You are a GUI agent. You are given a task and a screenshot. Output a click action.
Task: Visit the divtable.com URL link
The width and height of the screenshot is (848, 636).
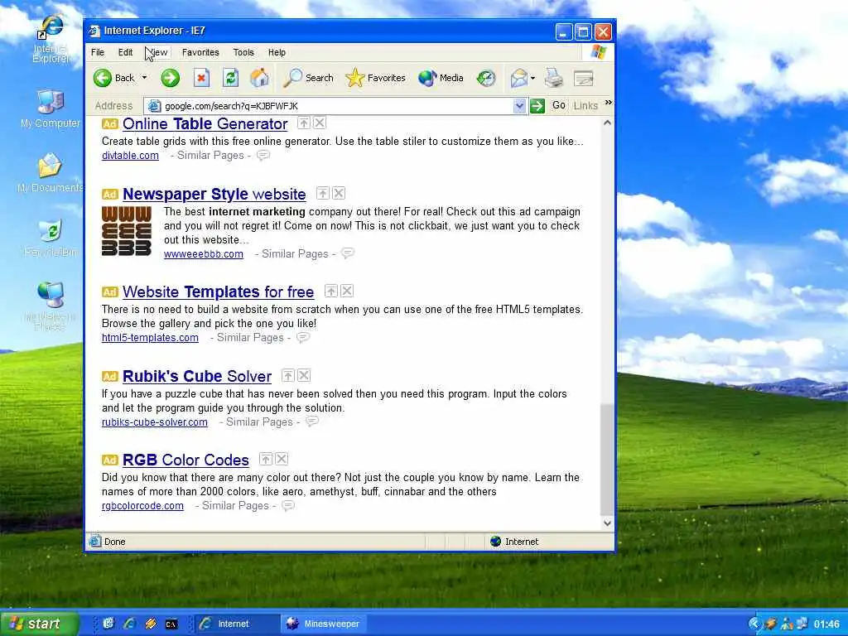(x=130, y=156)
